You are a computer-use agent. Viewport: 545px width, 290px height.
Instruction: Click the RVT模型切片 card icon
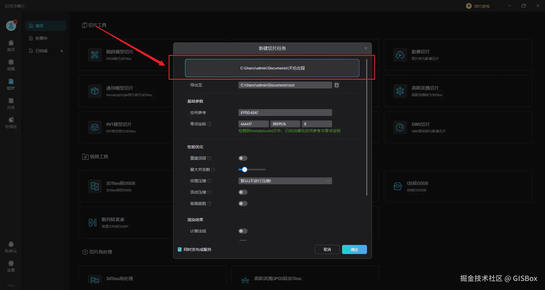(95, 127)
